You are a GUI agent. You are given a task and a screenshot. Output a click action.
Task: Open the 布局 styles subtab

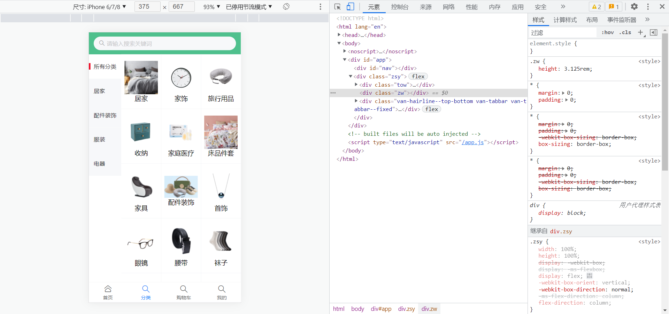click(592, 20)
